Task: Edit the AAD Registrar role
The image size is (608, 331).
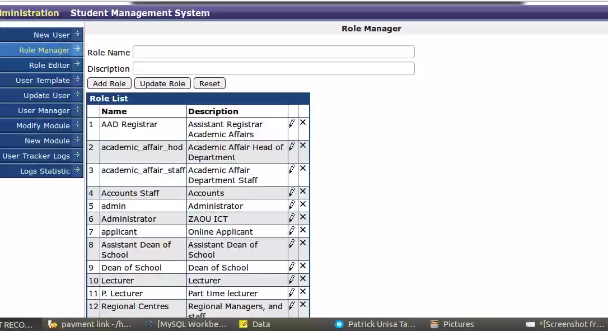Action: (x=292, y=123)
